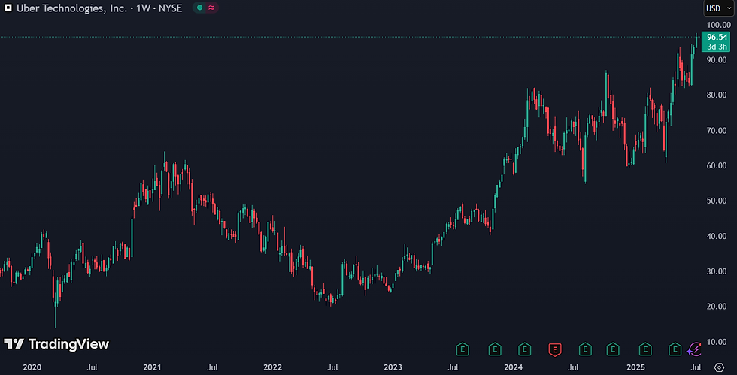Click the 80.00 price axis label
The width and height of the screenshot is (737, 375).
[x=716, y=95]
